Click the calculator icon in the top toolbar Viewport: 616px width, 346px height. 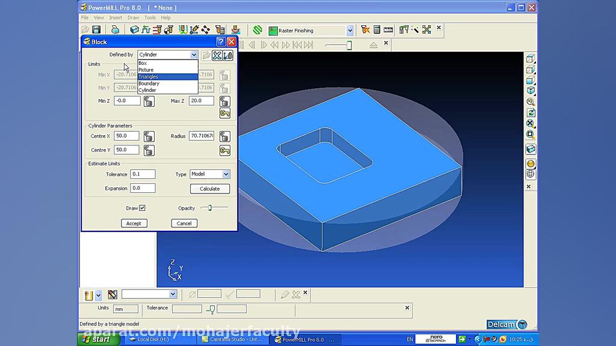click(377, 29)
